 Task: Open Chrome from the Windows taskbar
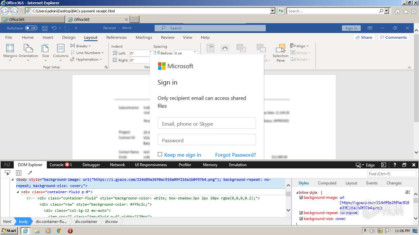[59, 231]
